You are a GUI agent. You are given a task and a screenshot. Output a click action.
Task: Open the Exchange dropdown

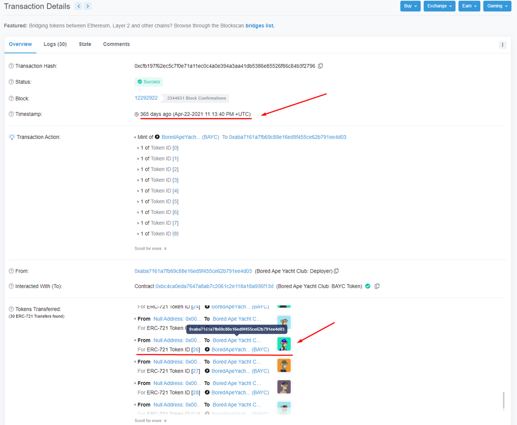[439, 6]
